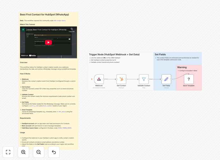
Task: Click the Trigger Node sticky note title
Action: pos(114,54)
